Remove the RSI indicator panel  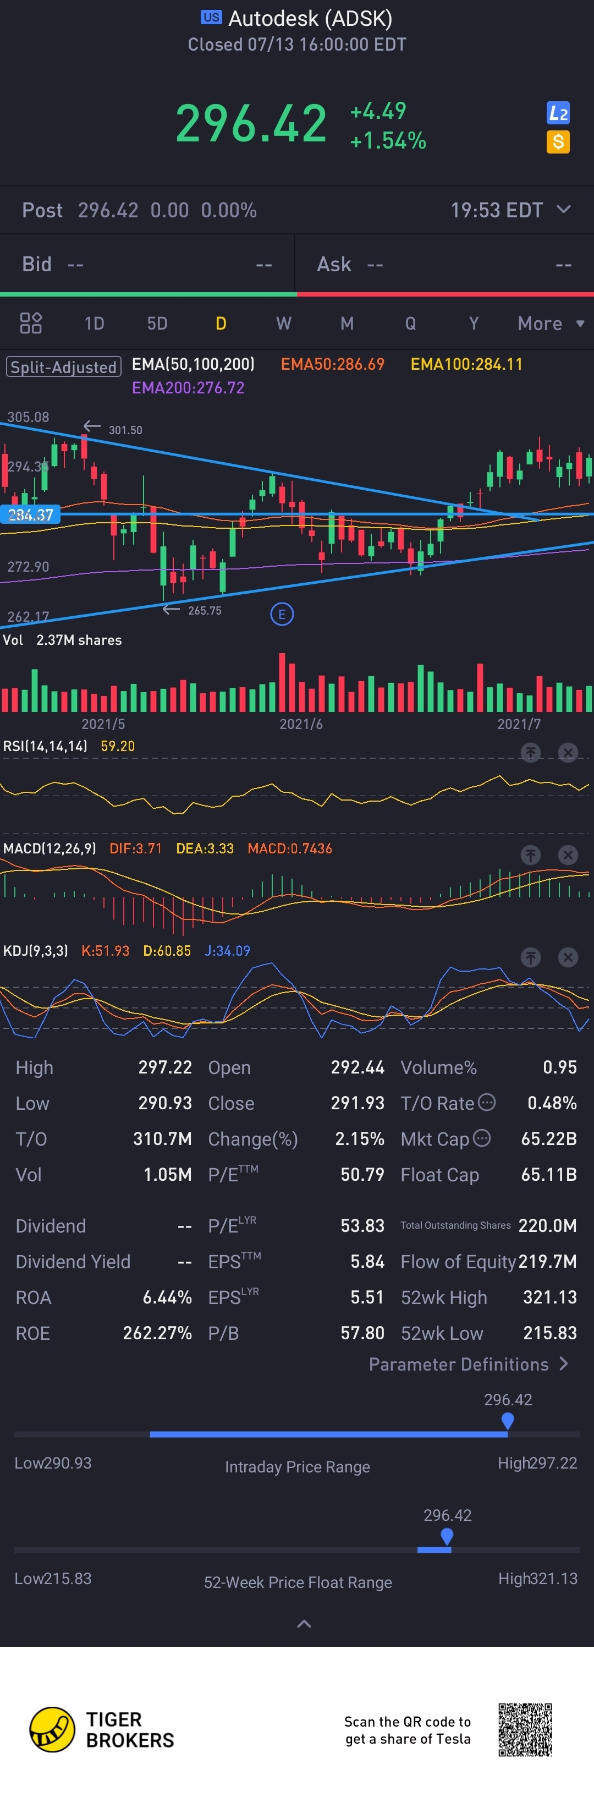pyautogui.click(x=568, y=752)
